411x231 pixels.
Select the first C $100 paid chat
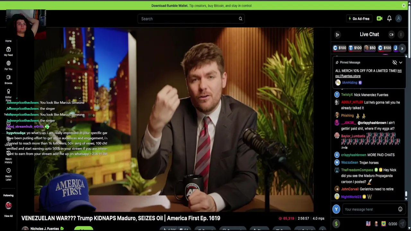[340, 48]
